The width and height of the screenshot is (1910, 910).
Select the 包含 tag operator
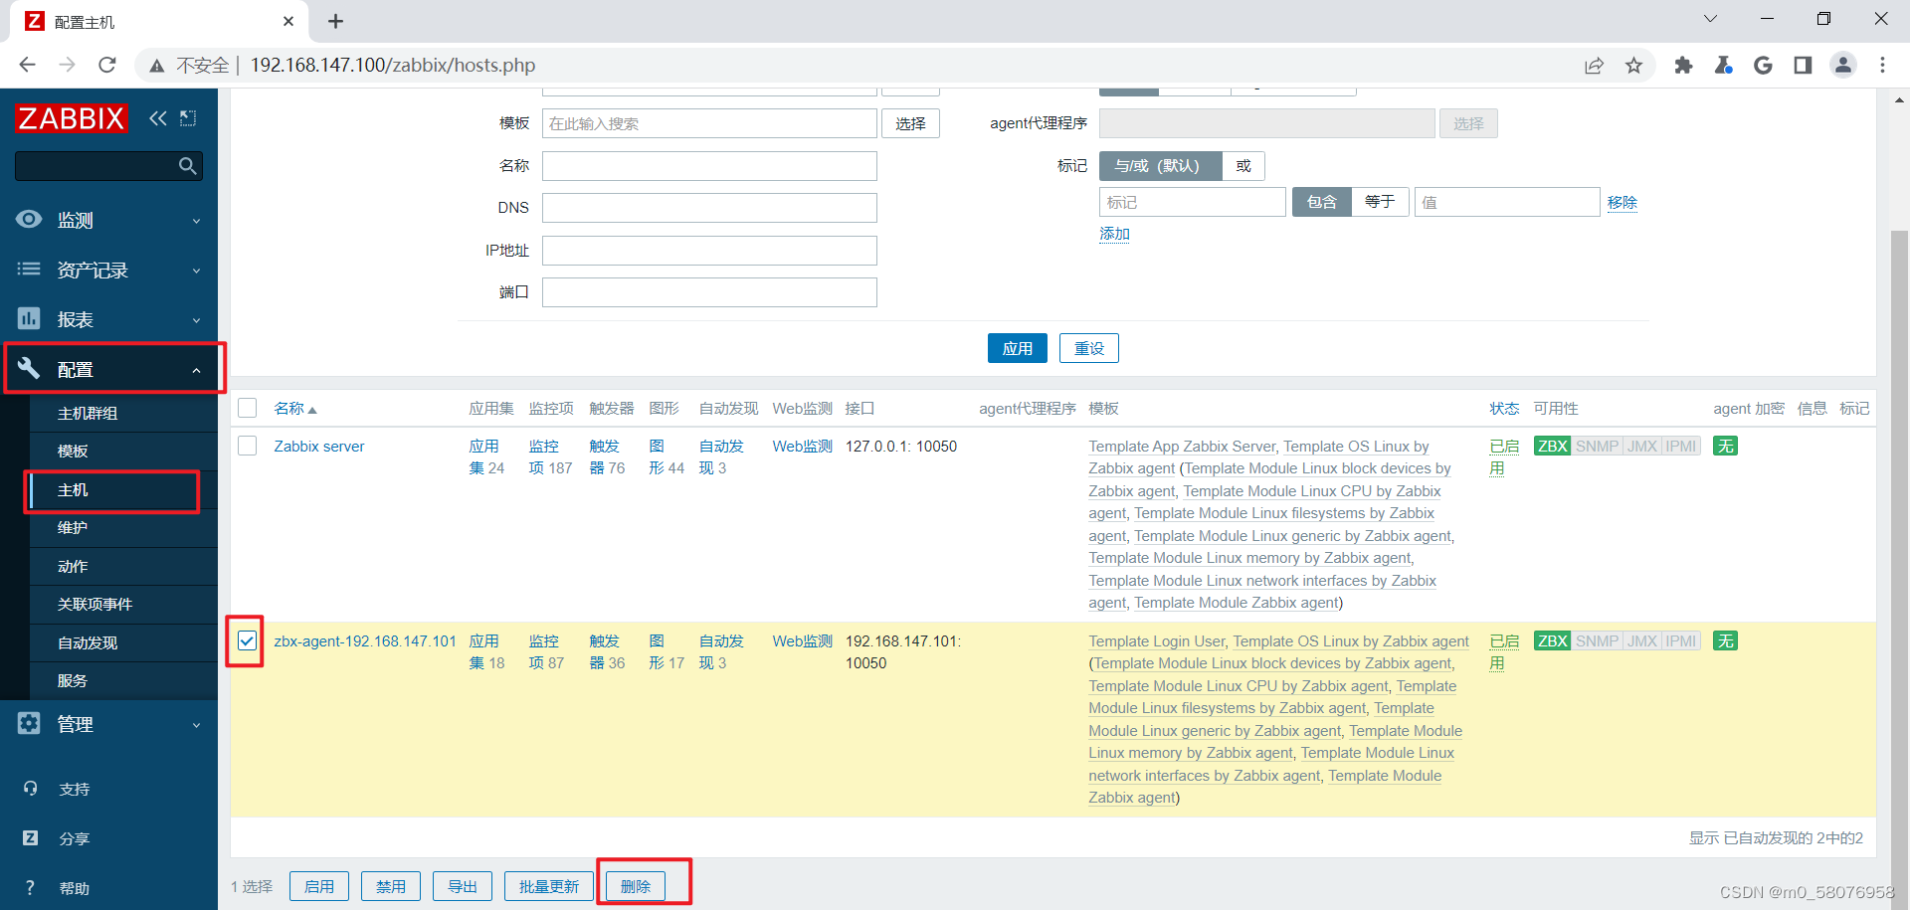coord(1321,202)
